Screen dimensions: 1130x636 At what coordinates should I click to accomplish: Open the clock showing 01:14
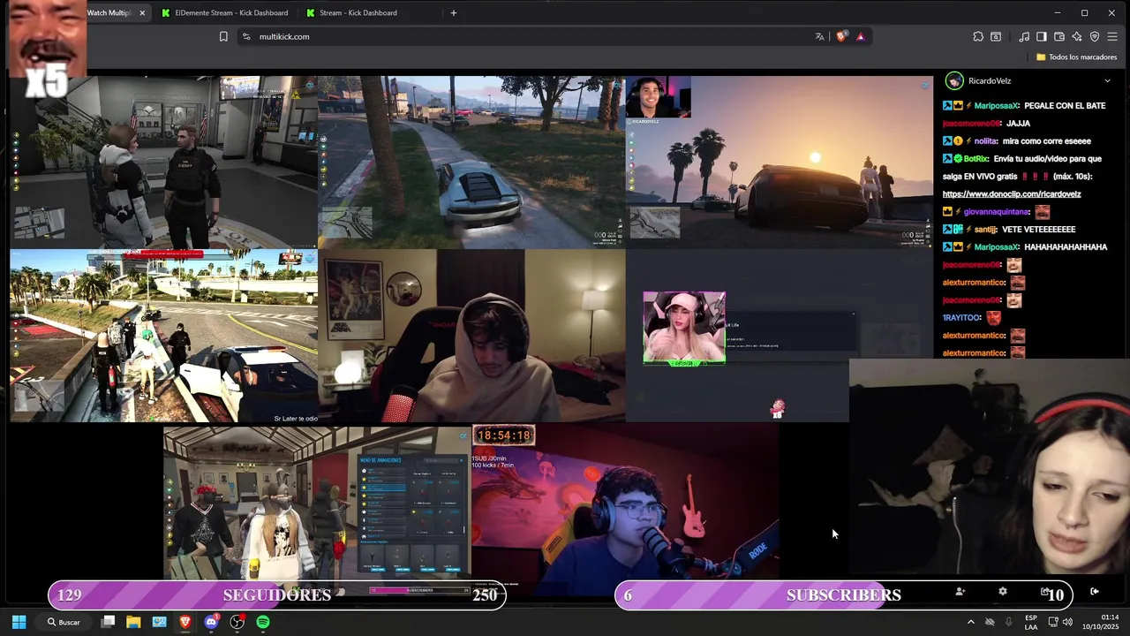1101,622
